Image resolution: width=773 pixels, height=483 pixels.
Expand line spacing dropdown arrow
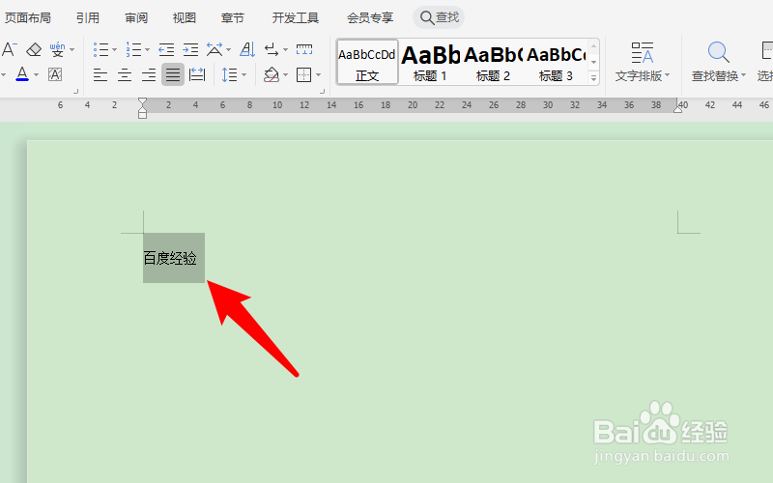pos(244,75)
